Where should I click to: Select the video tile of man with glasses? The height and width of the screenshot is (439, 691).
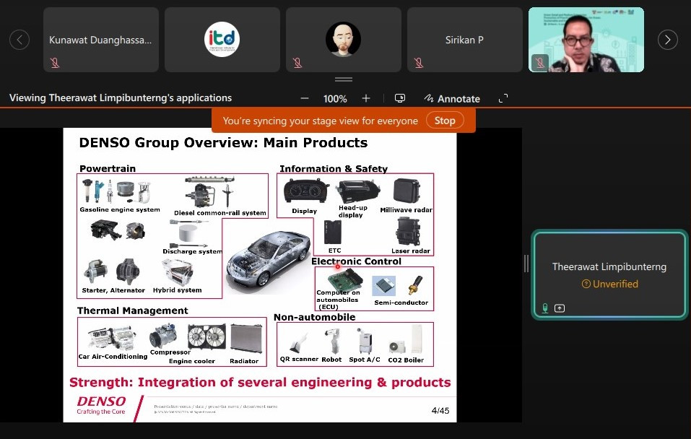point(586,40)
